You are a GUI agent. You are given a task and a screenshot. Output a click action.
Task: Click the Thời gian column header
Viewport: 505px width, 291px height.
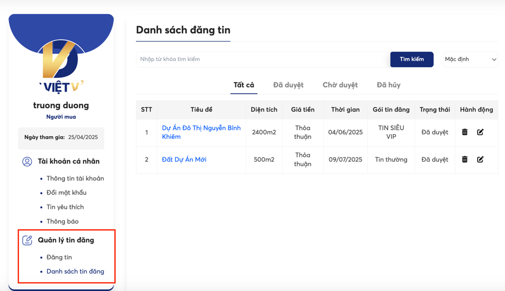345,109
